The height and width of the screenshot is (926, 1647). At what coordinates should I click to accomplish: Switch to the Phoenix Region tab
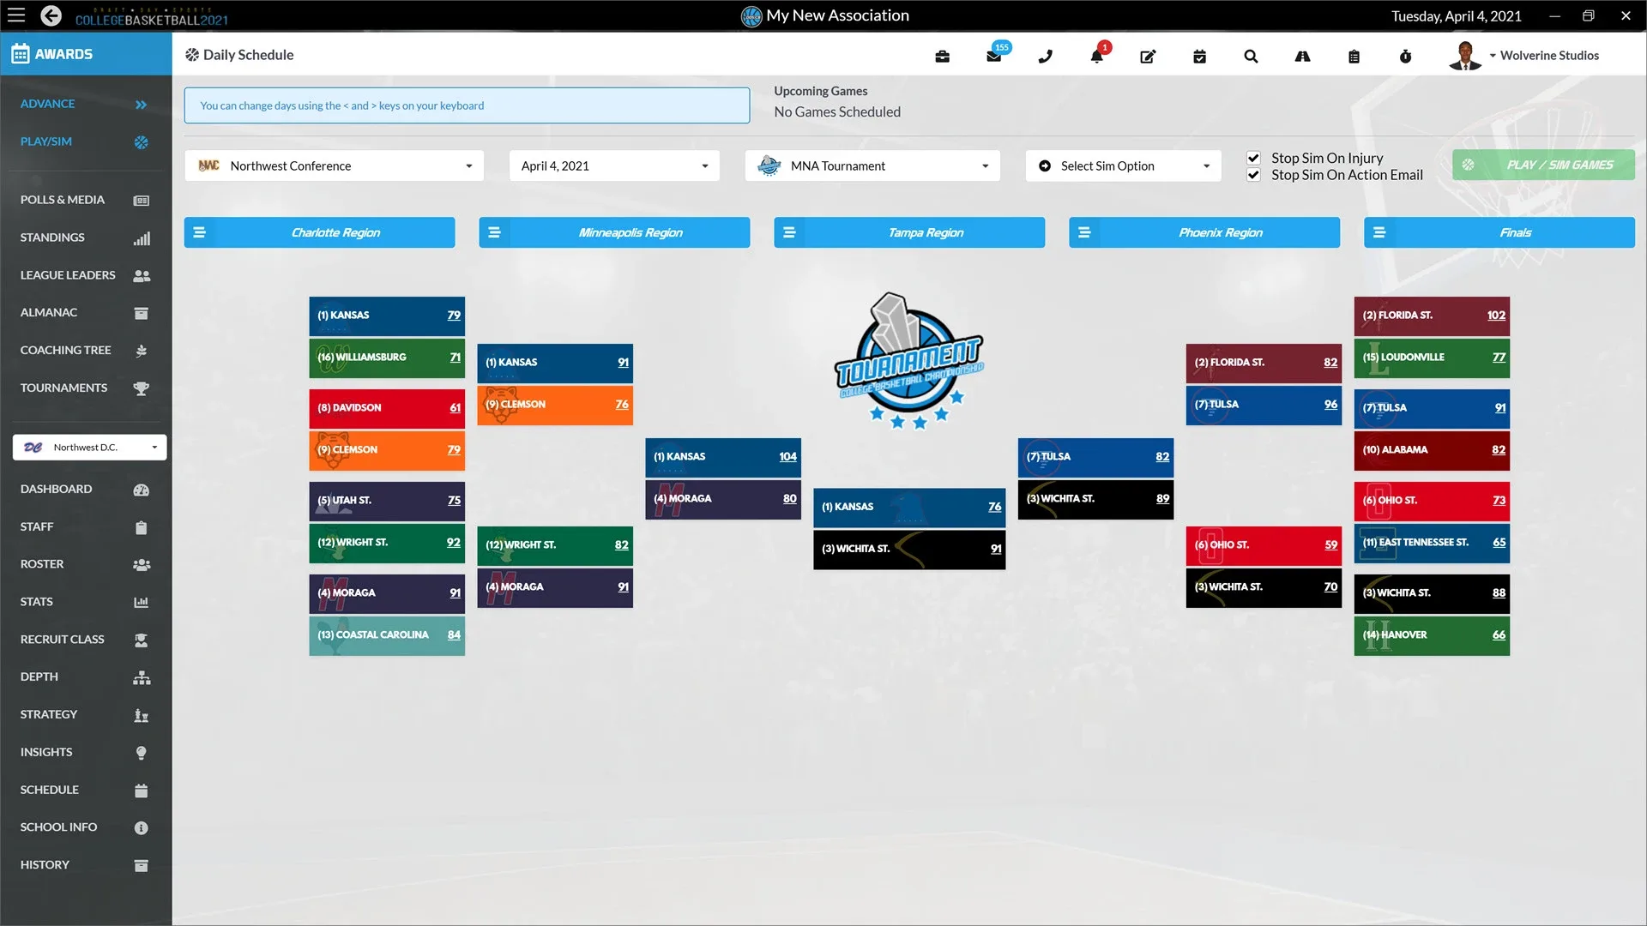coord(1220,232)
